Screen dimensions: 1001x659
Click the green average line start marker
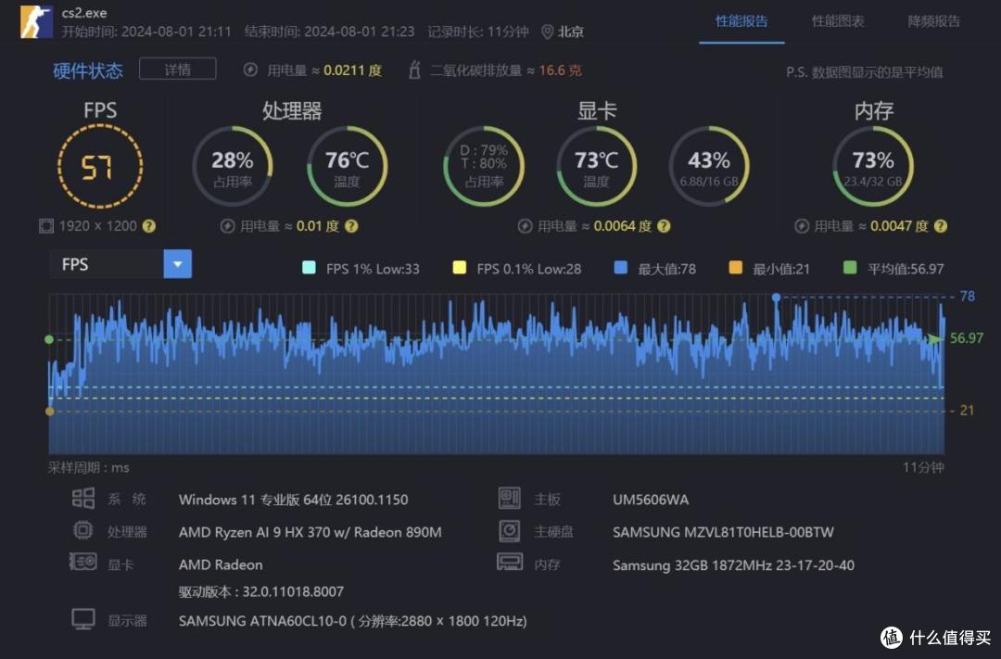coord(49,339)
